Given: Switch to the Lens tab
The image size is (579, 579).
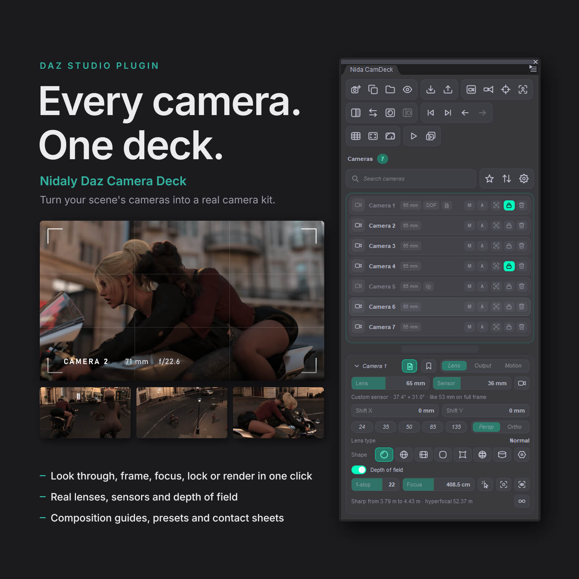Looking at the screenshot, I should click(454, 366).
